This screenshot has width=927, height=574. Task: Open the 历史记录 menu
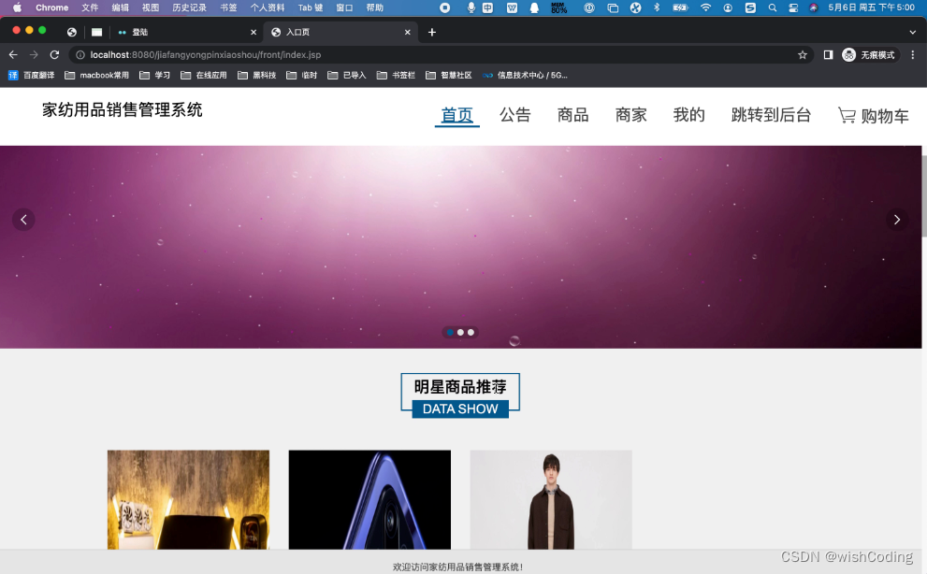pos(189,7)
